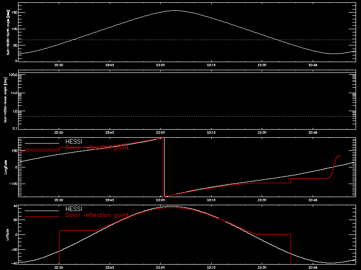Click the '1.0' tick of Noon angle plot
The width and height of the screenshot is (361, 270).
pos(15,111)
